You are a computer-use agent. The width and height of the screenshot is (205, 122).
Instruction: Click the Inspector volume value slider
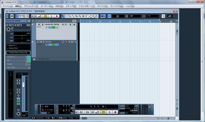coord(22,34)
